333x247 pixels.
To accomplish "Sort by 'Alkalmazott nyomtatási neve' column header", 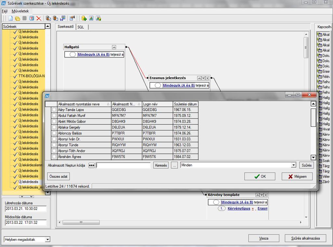I will pos(84,104).
